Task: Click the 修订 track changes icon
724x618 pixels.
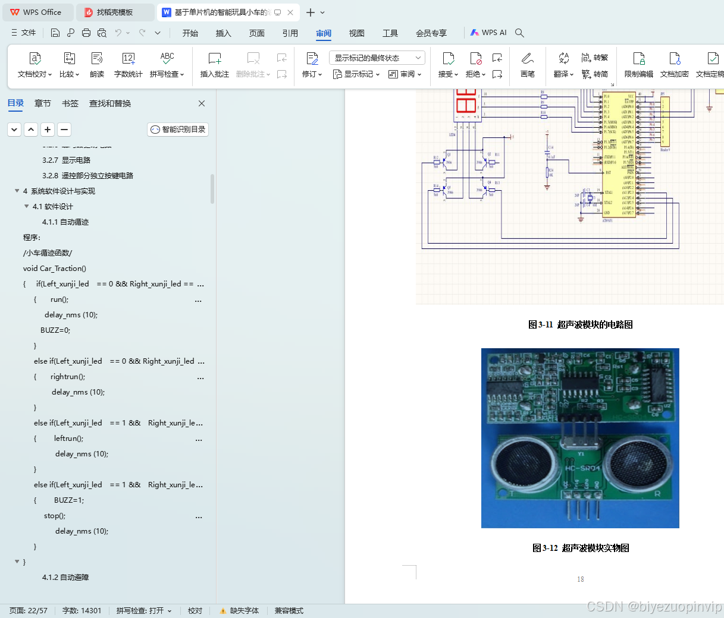Action: 312,58
